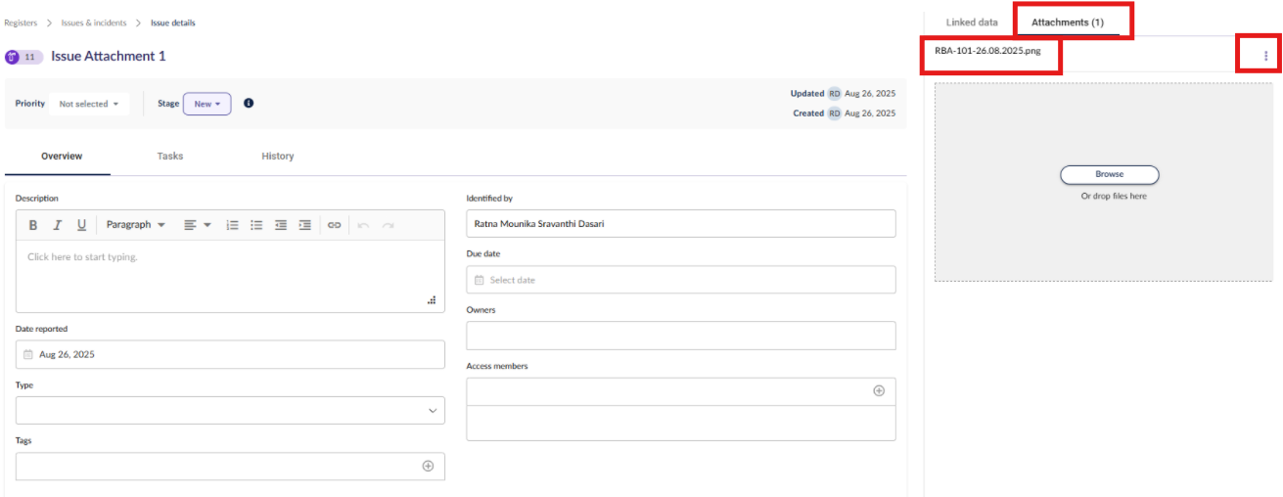Go to Issues & incidents breadcrumb
1283x497 pixels.
click(x=95, y=23)
